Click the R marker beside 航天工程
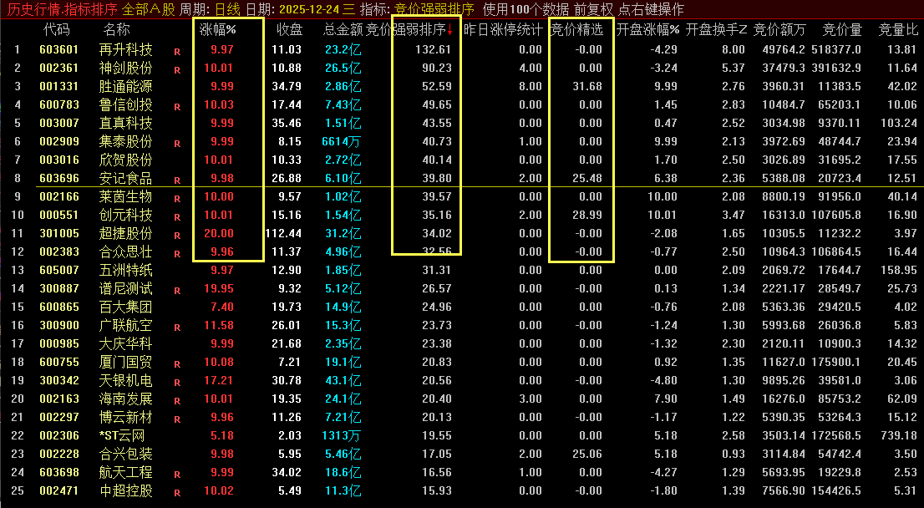This screenshot has height=508, width=924. (177, 475)
